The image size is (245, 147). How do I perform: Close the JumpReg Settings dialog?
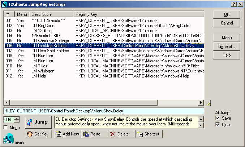click(x=240, y=4)
